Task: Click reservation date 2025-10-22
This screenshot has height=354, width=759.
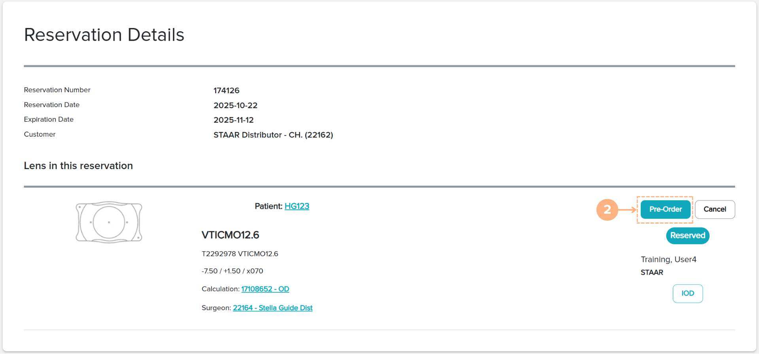Action: tap(236, 105)
